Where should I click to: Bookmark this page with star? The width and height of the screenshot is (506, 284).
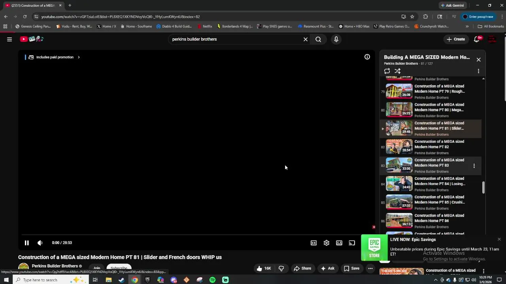pyautogui.click(x=412, y=17)
